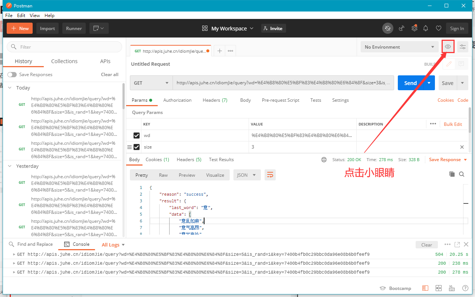Screen dimensions: 475x297
Task: Click the Import button
Action: (47, 28)
